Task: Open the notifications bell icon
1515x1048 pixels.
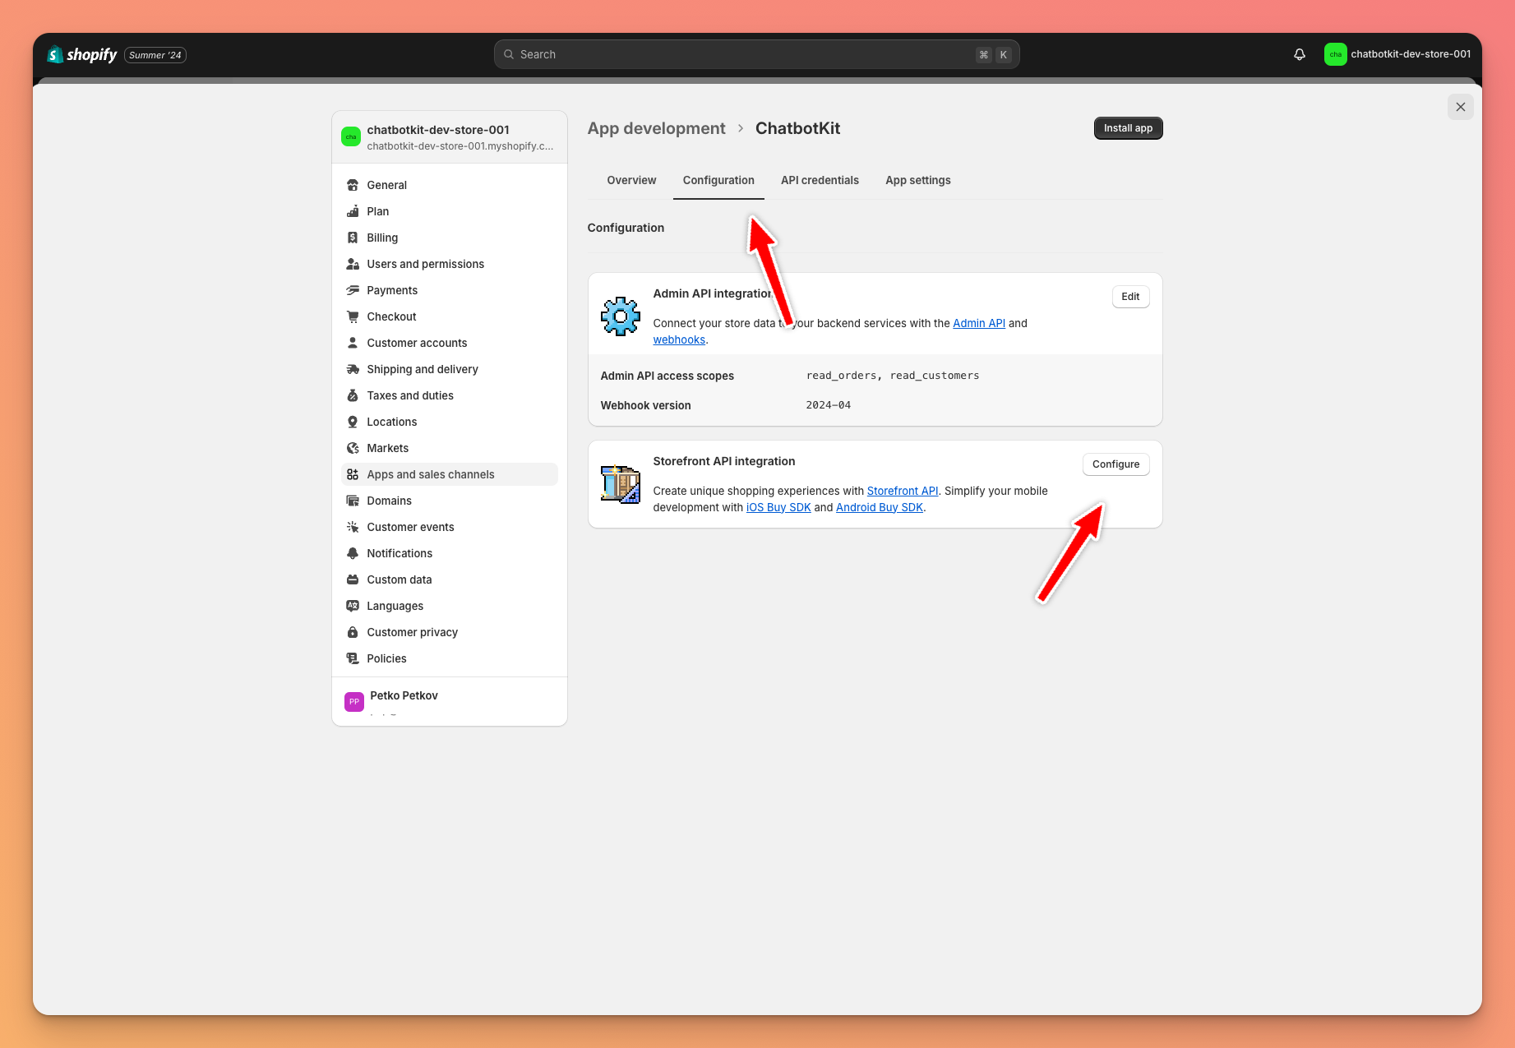Action: pyautogui.click(x=1300, y=54)
